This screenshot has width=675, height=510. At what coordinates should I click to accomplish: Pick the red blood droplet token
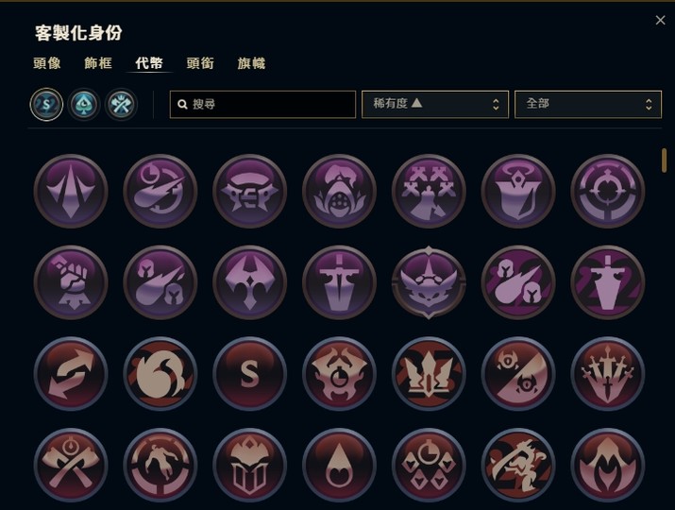tap(339, 465)
